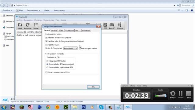The image size is (195, 110).
Task: Toggle Habilitar salto de fotogramas inactivos checkbox
Action: [x=46, y=41]
